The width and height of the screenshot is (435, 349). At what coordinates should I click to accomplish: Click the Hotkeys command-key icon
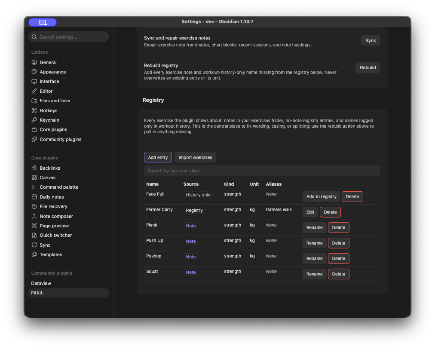point(34,110)
